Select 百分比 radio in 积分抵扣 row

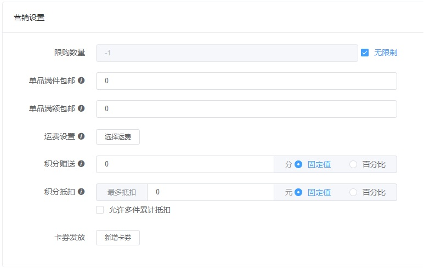[x=353, y=192]
